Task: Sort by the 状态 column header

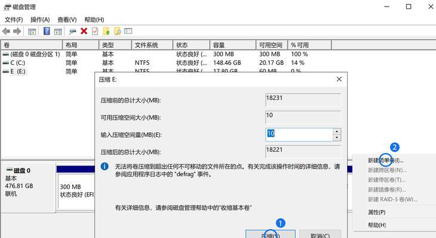Action: point(191,45)
